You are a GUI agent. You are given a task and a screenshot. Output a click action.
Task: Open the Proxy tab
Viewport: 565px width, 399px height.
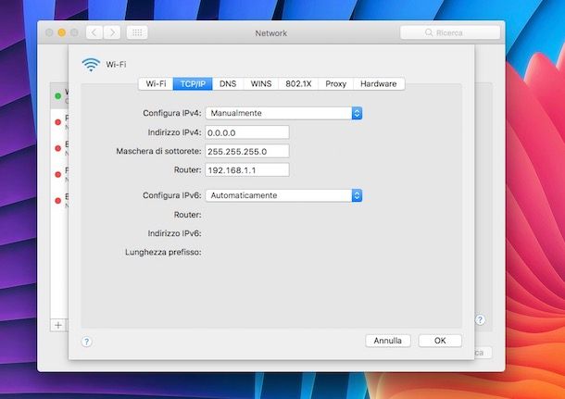335,83
